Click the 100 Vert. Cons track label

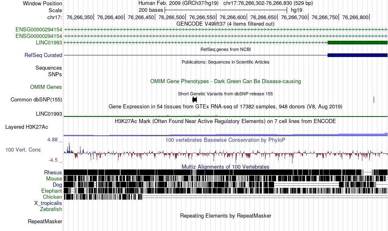pos(23,150)
